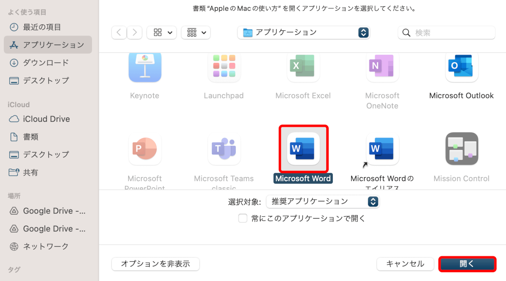Click the download arrow icon beside ダウンロード
Viewport: 506px width, 281px height.
[14, 63]
